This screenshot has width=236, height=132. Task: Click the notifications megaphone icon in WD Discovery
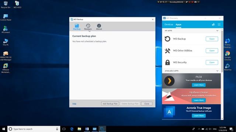(x=213, y=25)
